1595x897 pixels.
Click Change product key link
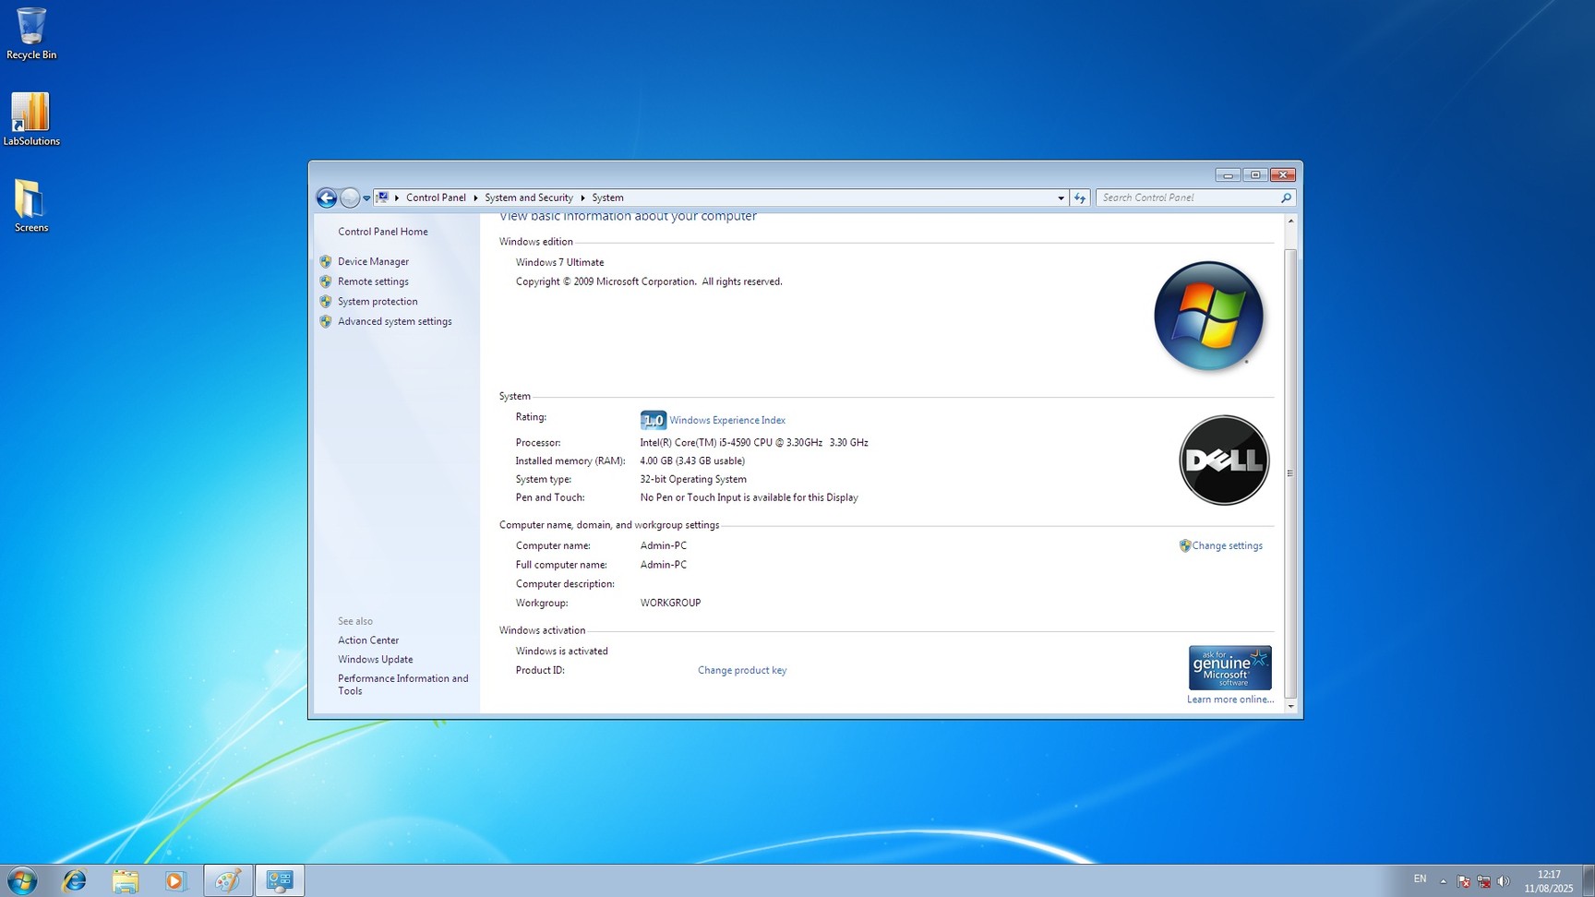pyautogui.click(x=742, y=670)
